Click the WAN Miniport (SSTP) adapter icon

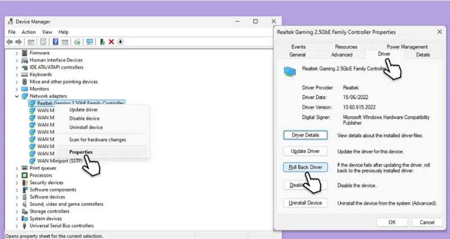(33, 161)
